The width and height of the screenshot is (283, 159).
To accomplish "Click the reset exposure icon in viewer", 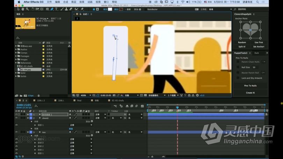I will click(x=197, y=95).
